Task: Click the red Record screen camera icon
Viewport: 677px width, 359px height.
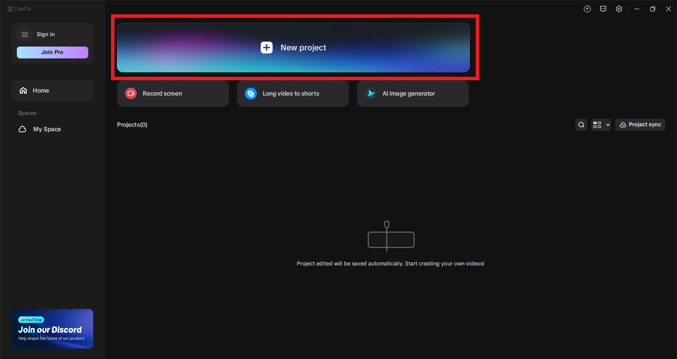Action: point(131,94)
